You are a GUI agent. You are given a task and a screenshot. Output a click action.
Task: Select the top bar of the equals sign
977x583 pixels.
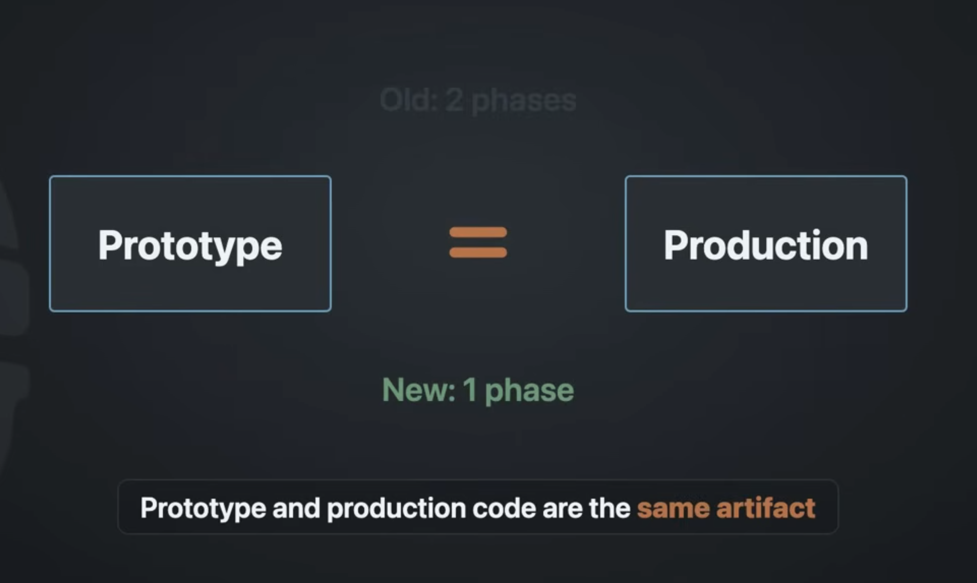478,232
